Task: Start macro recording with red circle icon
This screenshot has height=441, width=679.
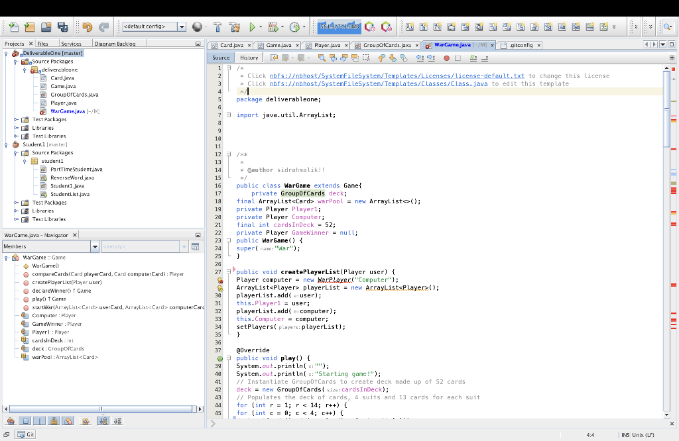Action: click(447, 58)
